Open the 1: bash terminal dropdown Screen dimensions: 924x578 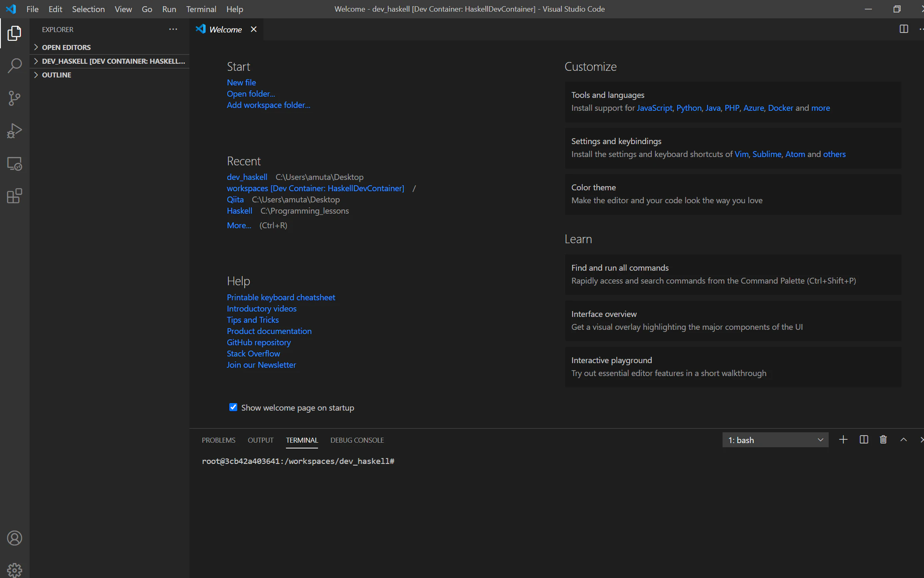(x=775, y=440)
